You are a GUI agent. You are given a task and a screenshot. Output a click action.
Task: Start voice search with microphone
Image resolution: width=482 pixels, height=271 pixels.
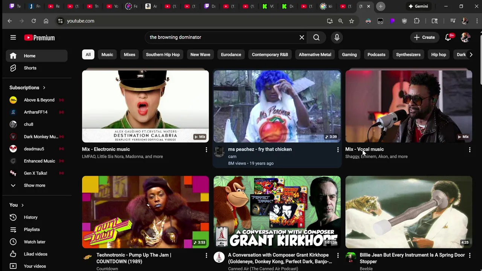[x=337, y=37]
